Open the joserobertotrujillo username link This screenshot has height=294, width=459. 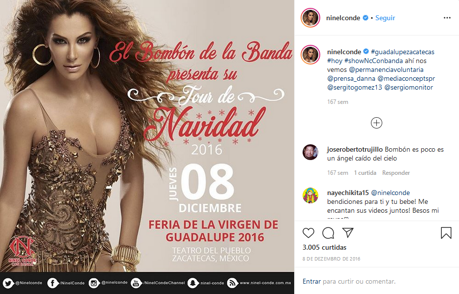(x=355, y=150)
